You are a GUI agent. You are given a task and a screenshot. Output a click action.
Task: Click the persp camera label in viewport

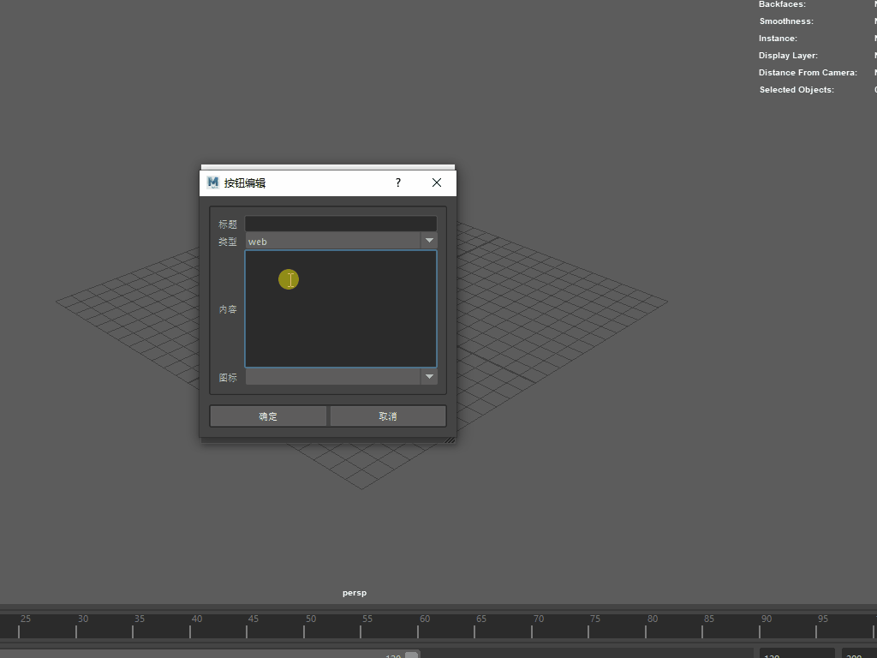(x=355, y=593)
